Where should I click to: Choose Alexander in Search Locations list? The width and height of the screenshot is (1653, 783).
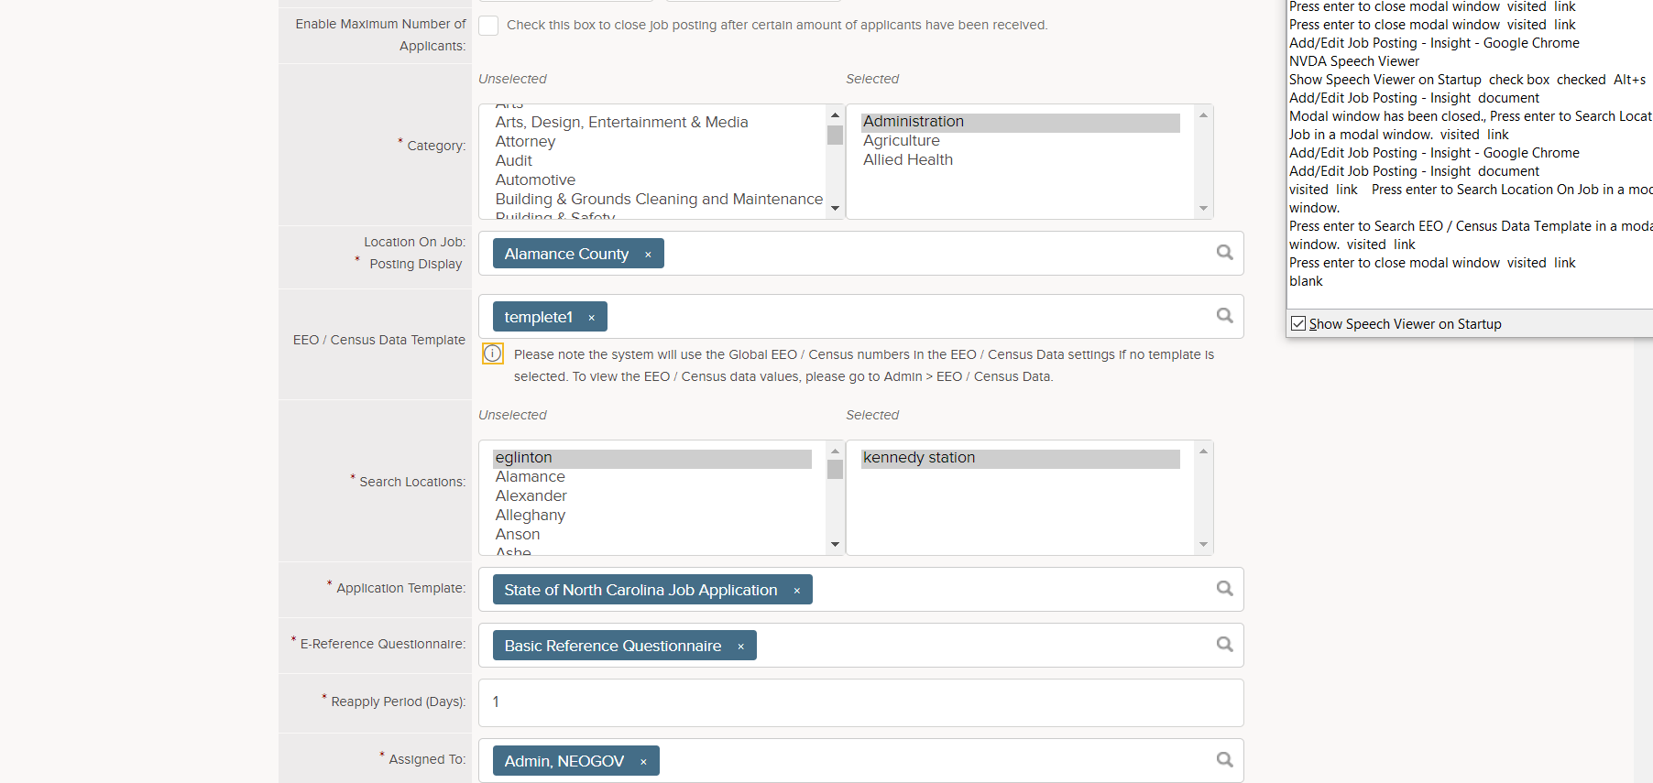[531, 495]
